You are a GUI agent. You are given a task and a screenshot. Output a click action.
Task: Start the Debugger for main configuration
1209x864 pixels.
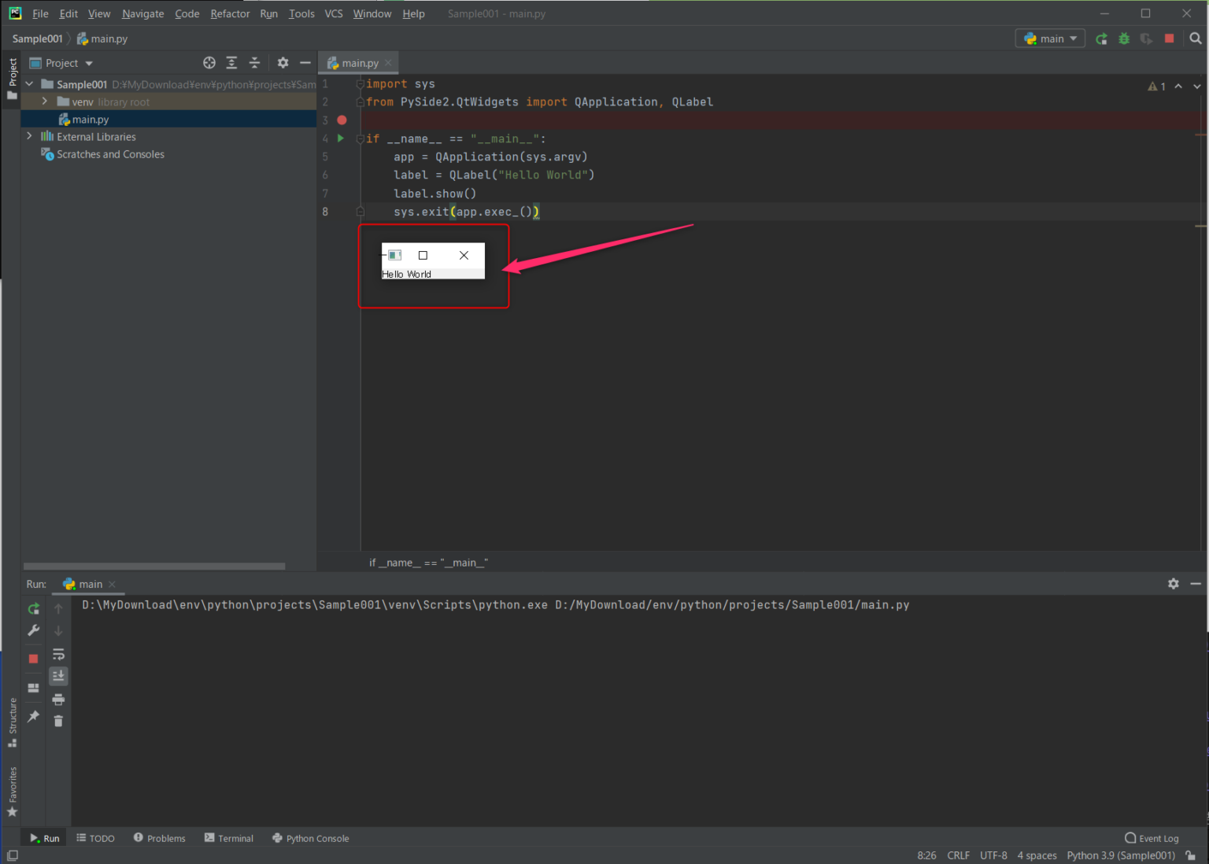[x=1124, y=38]
